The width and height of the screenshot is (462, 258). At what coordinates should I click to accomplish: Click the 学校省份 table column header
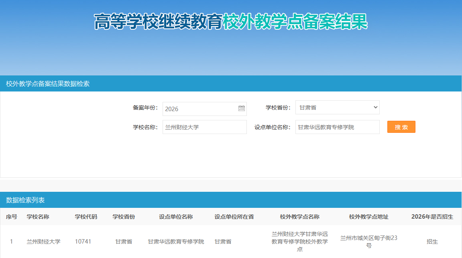click(x=124, y=217)
